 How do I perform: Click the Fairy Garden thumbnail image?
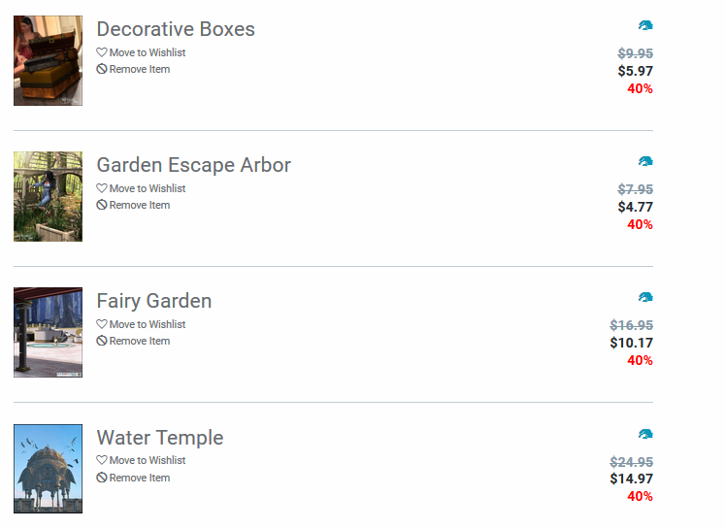pos(48,332)
